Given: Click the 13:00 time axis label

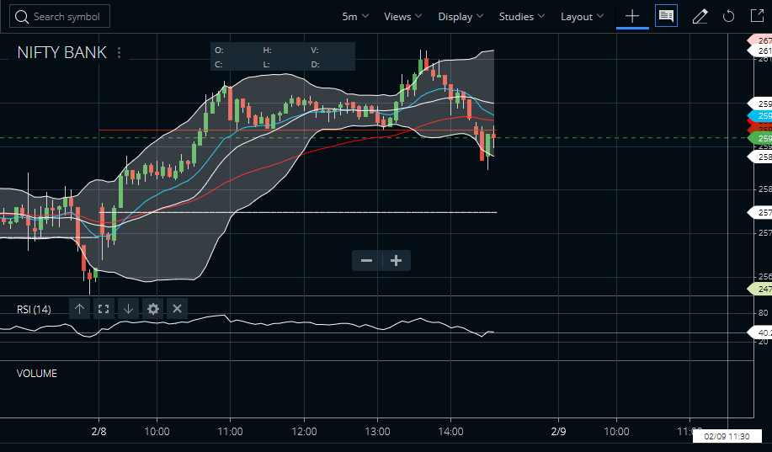Looking at the screenshot, I should click(377, 431).
